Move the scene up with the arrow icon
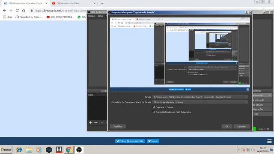This screenshot has height=154, width=274. [x=102, y=123]
